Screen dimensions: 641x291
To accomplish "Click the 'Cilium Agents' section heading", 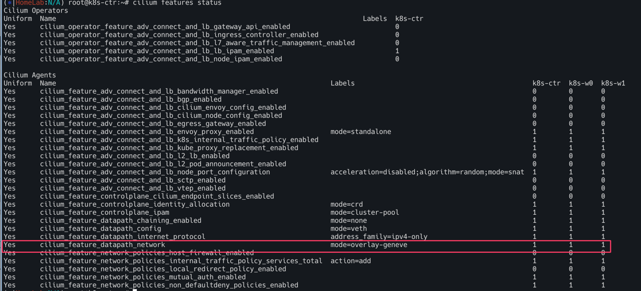I will [29, 75].
